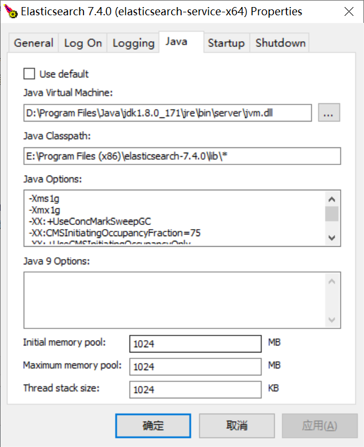Click the Thread stack size field

pyautogui.click(x=195, y=389)
